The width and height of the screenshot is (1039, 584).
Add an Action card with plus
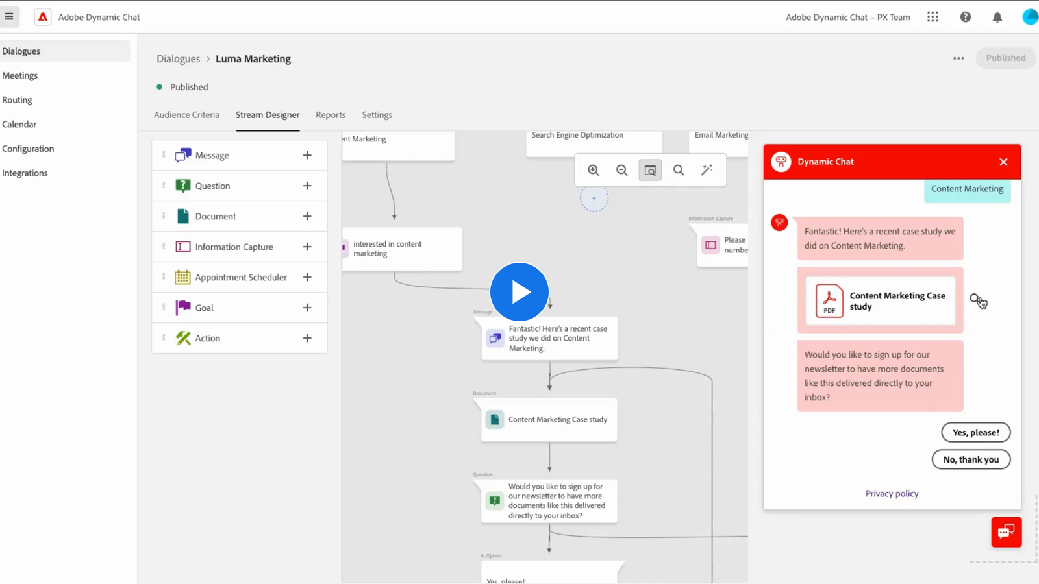pos(307,338)
